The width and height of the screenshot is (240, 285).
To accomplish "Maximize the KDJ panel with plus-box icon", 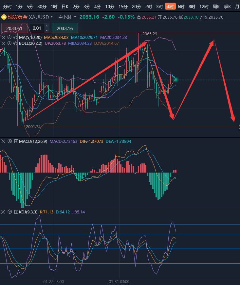I will tap(16, 212).
